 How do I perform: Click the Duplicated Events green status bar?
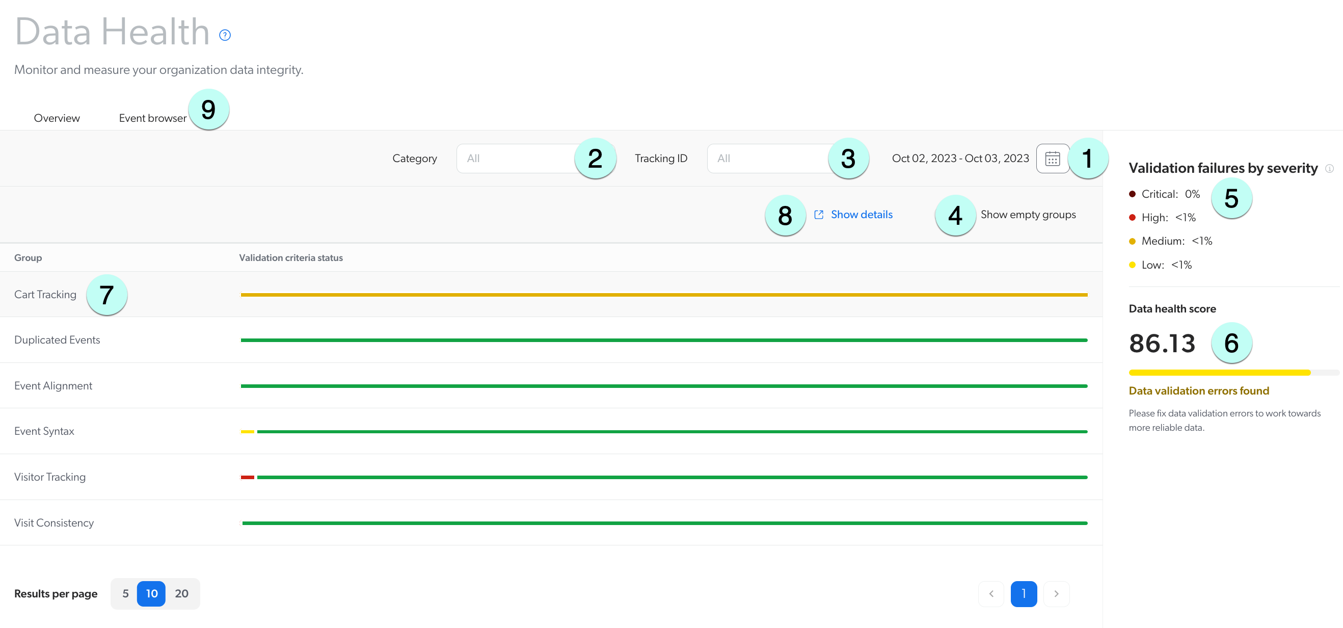pyautogui.click(x=664, y=340)
